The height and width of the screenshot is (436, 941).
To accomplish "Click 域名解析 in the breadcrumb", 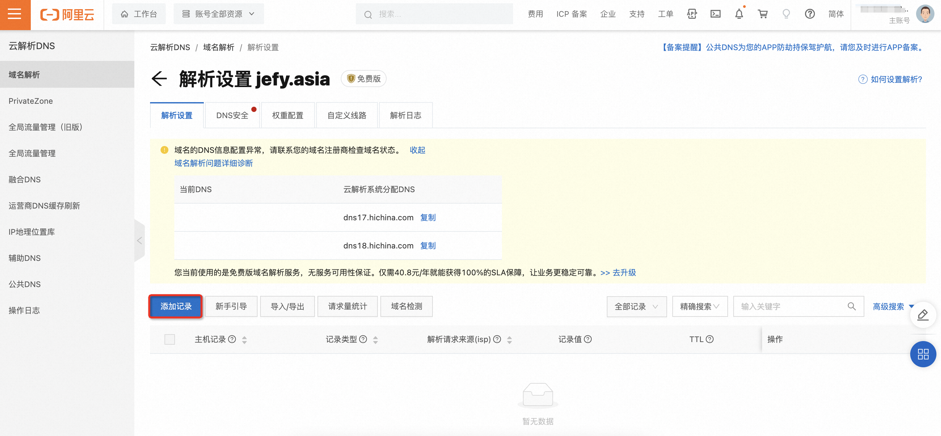I will [219, 47].
